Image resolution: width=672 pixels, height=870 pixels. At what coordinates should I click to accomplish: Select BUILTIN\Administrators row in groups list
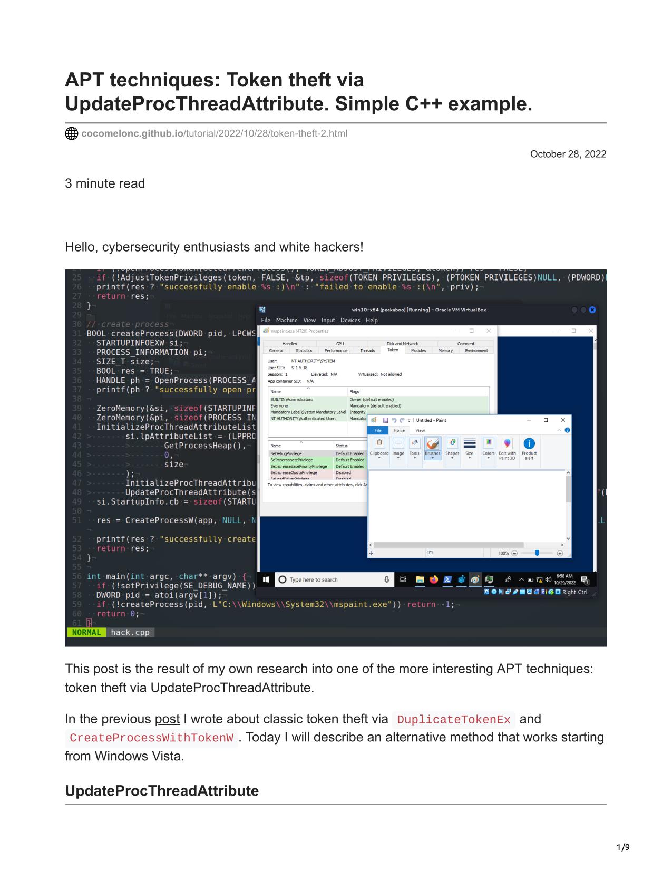click(378, 399)
